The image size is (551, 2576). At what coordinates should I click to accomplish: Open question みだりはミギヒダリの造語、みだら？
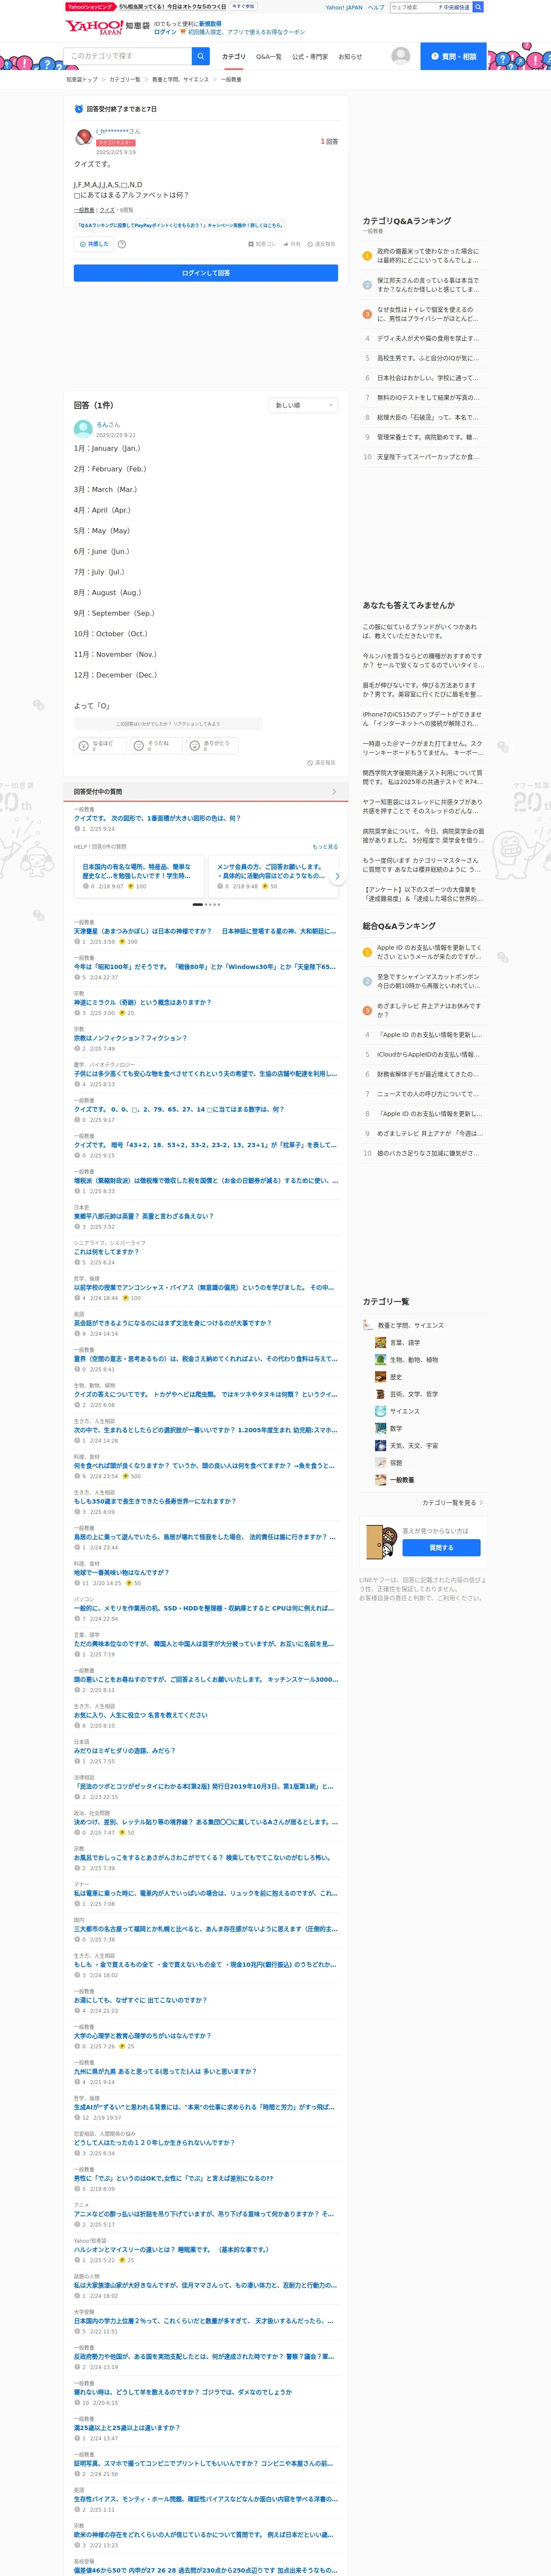(x=124, y=1750)
